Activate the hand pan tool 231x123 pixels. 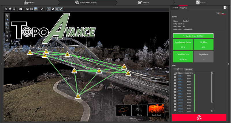7,24
